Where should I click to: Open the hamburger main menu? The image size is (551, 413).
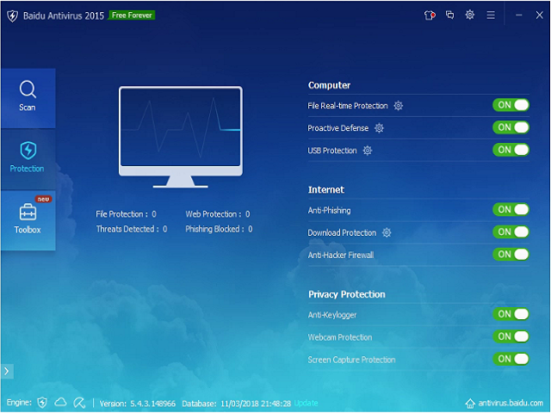491,15
